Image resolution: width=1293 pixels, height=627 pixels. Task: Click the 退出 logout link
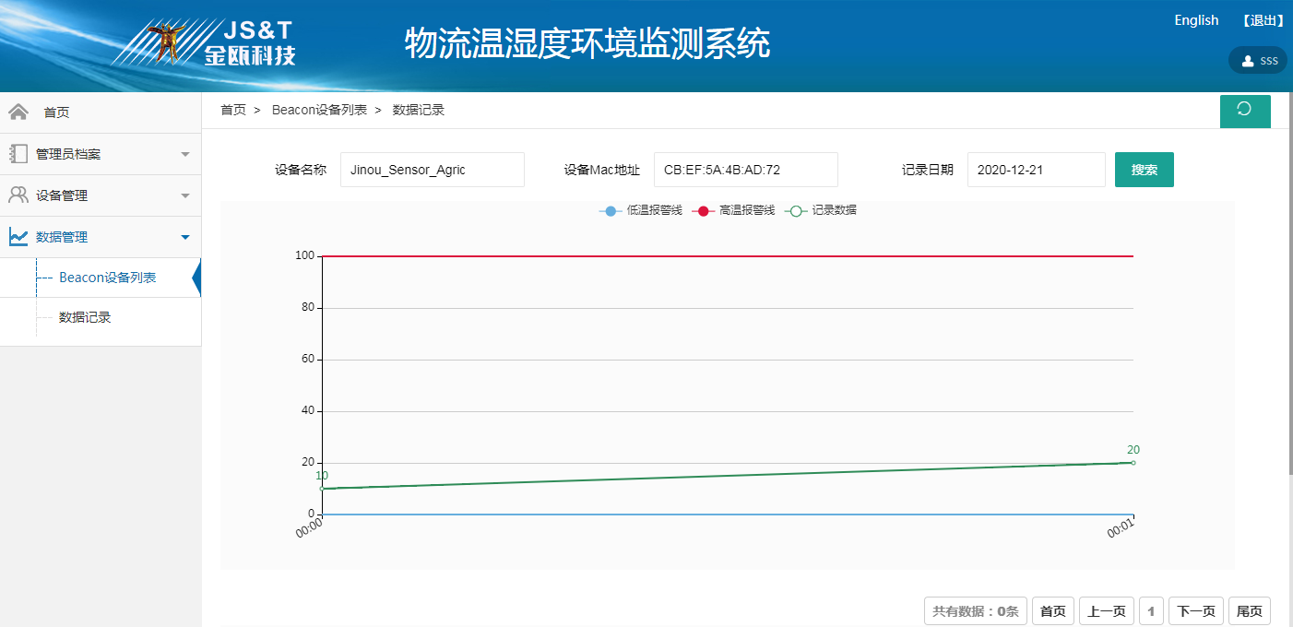1263,20
